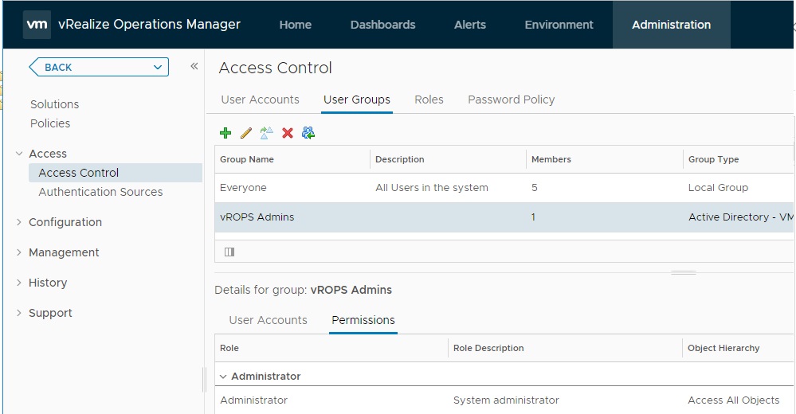Sort by the Description column header
The image size is (796, 414).
[x=399, y=159]
